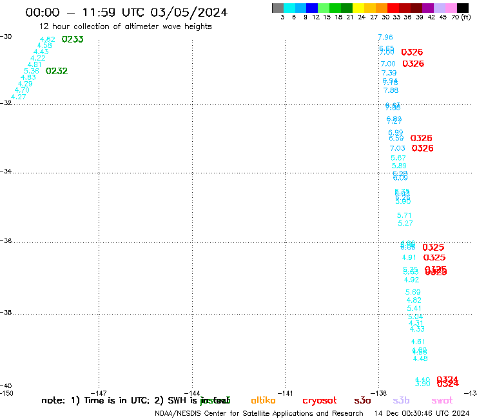Click the green '0232' time label
The width and height of the screenshot is (477, 419).
tap(57, 71)
